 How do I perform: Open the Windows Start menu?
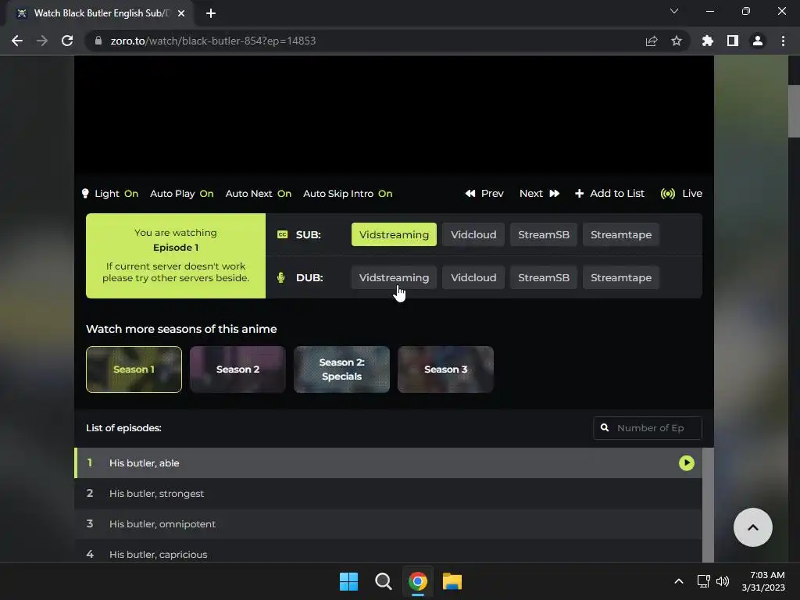click(x=349, y=581)
